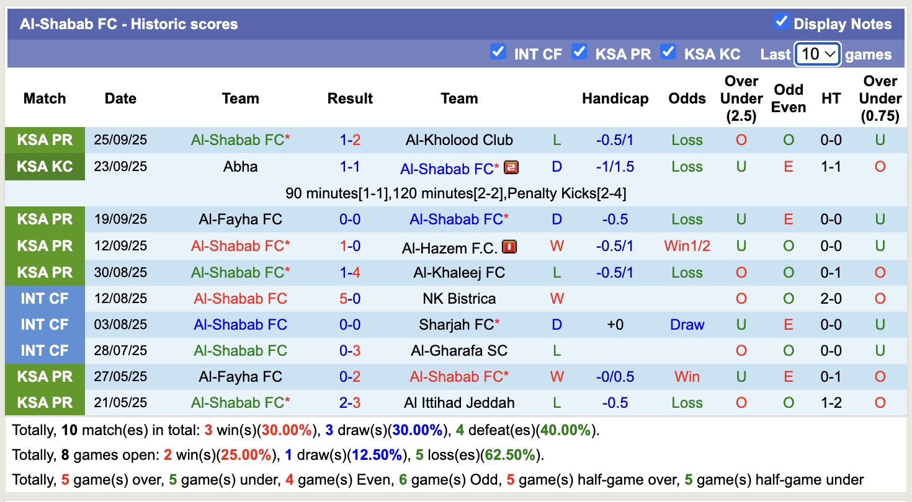Viewport: 912px width, 502px height.
Task: Open the NK Bistrica team link
Action: 459,299
